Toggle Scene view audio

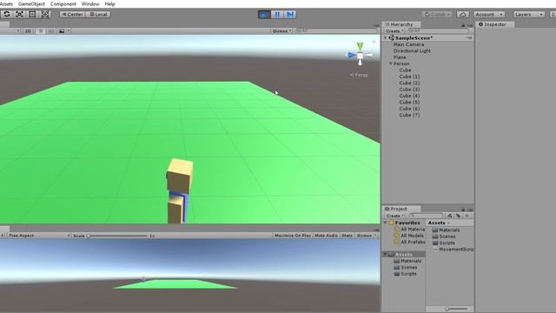pyautogui.click(x=50, y=31)
